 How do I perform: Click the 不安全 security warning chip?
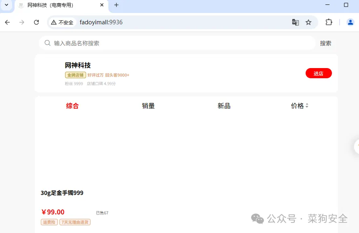[x=62, y=22]
